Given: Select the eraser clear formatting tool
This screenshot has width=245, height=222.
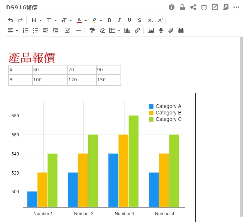Looking at the screenshot, I should pyautogui.click(x=102, y=31).
